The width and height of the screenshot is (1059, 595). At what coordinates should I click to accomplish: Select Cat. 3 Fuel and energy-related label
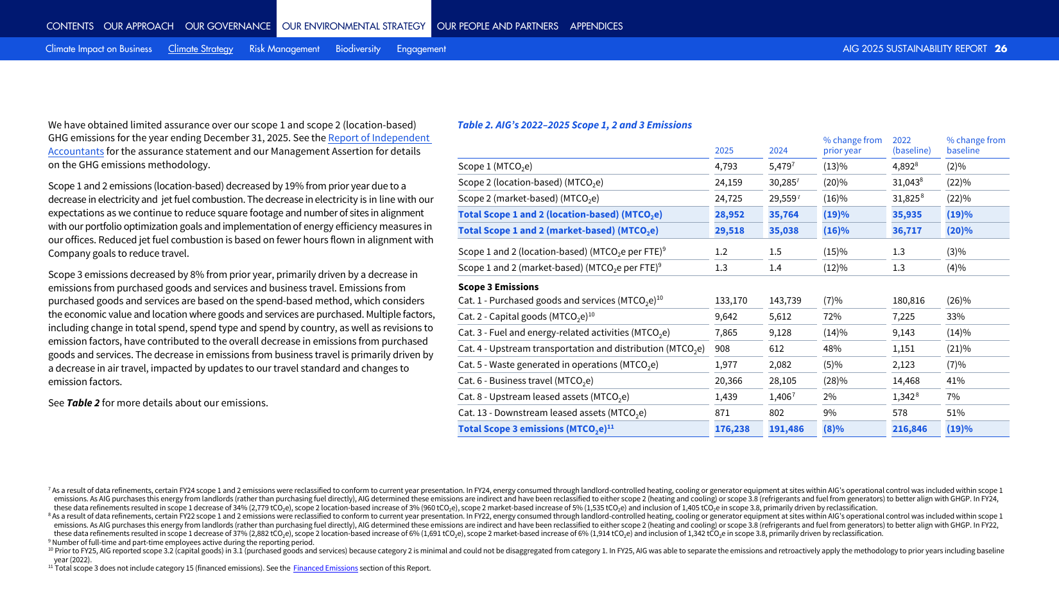[x=564, y=333]
